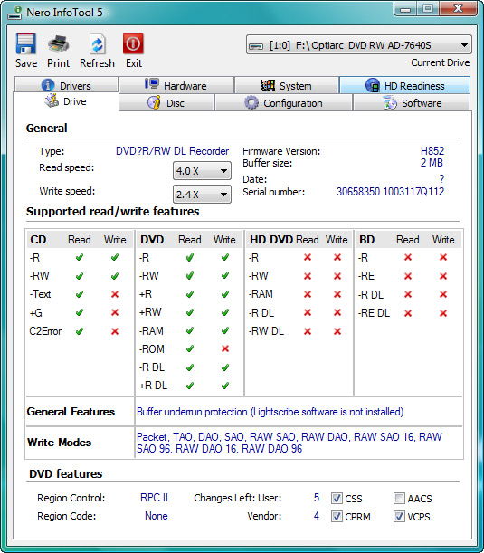
Task: Click the Write Modes values list
Action: [x=289, y=443]
